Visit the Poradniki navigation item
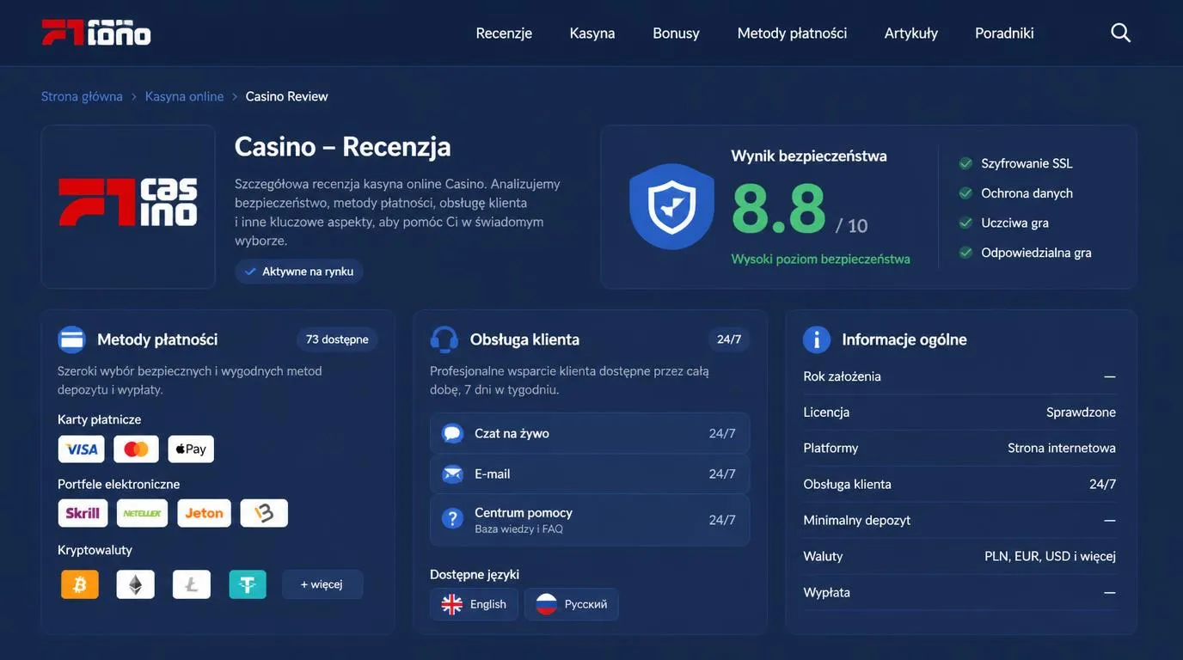The height and width of the screenshot is (660, 1183). click(1004, 34)
